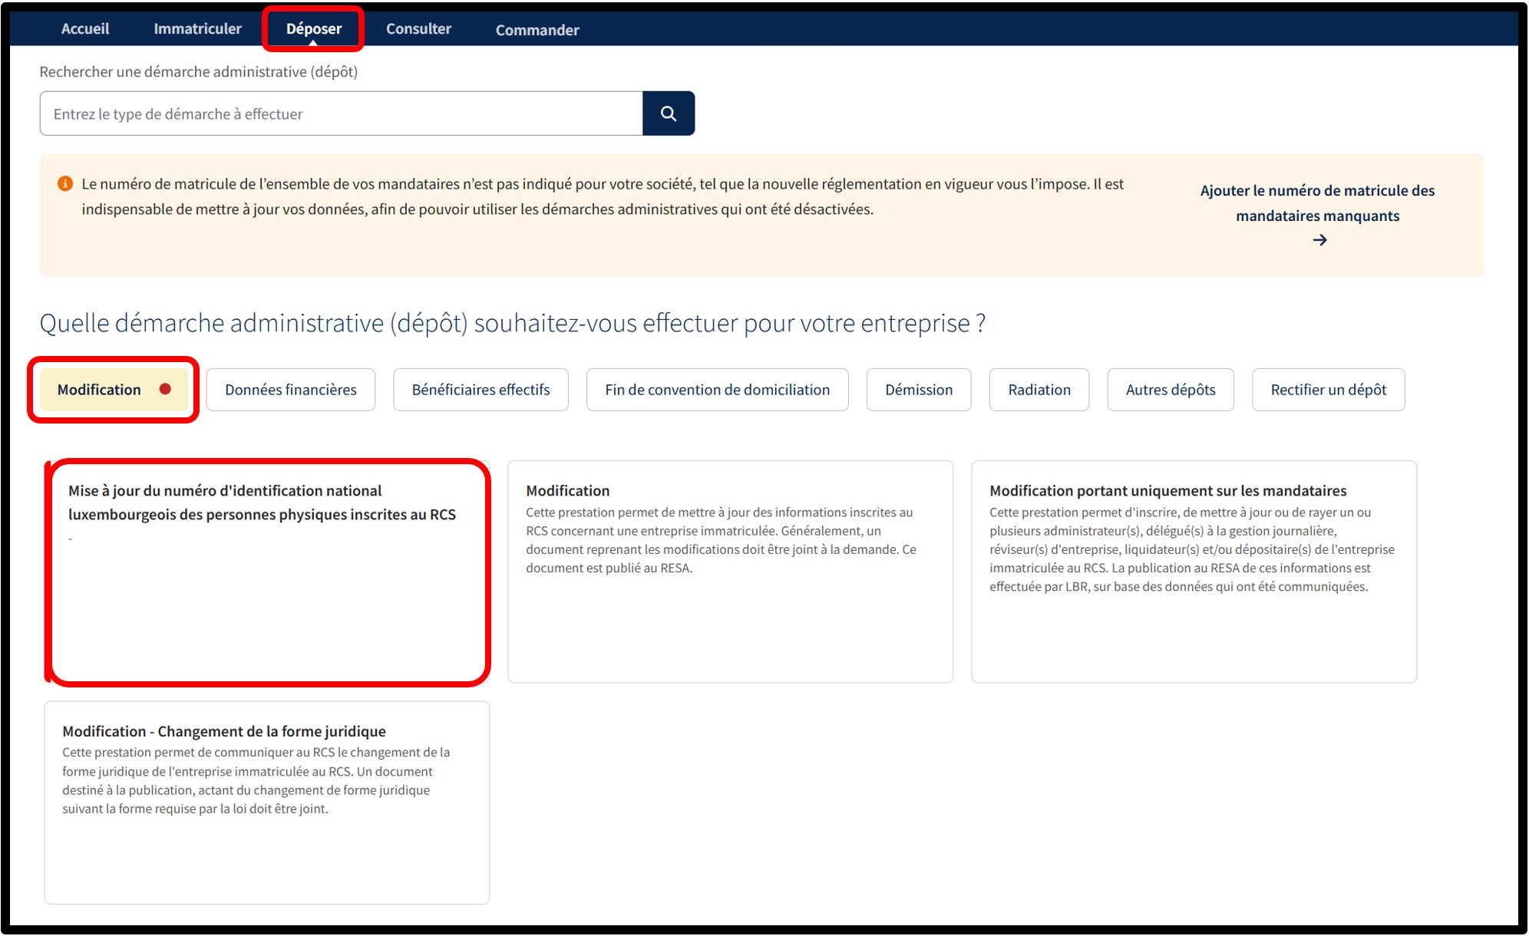Open Modification portant uniquement sur les mandataires card
Screen dimensions: 1529x936
pos(1193,571)
